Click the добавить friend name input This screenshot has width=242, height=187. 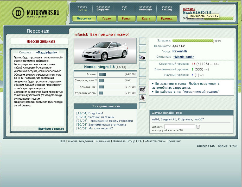click(x=180, y=127)
